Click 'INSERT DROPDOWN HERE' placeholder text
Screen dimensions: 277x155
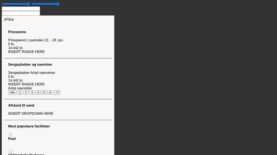pos(30,114)
